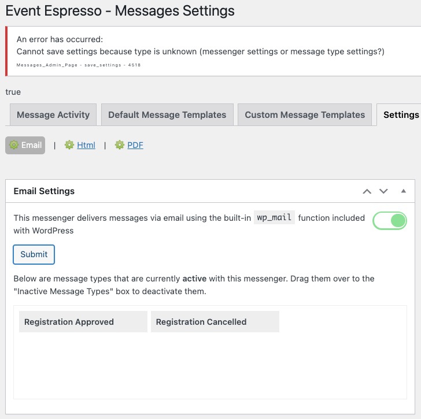The height and width of the screenshot is (419, 421).
Task: Click the Html messenger gear icon
Action: 69,145
